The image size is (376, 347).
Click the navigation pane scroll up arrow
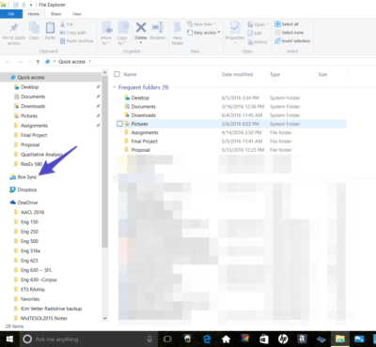coord(105,72)
